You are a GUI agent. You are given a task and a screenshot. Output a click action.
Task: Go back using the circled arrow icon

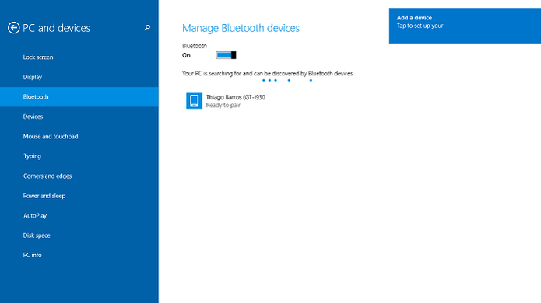tap(13, 28)
